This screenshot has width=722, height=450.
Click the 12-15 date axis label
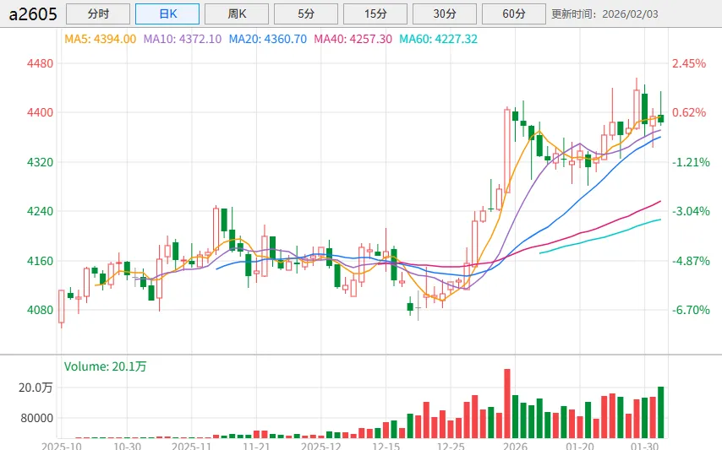coord(386,446)
